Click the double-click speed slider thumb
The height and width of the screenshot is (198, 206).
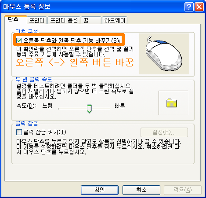[x=89, y=109]
